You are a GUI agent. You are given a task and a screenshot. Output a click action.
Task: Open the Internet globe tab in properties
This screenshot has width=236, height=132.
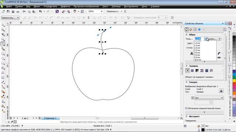[x=199, y=29]
